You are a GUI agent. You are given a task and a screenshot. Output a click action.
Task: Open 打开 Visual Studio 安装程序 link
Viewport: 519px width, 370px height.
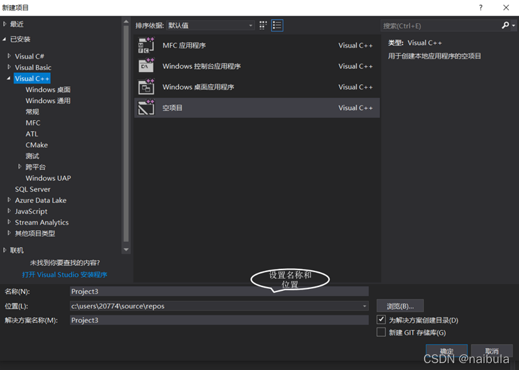[x=65, y=275]
